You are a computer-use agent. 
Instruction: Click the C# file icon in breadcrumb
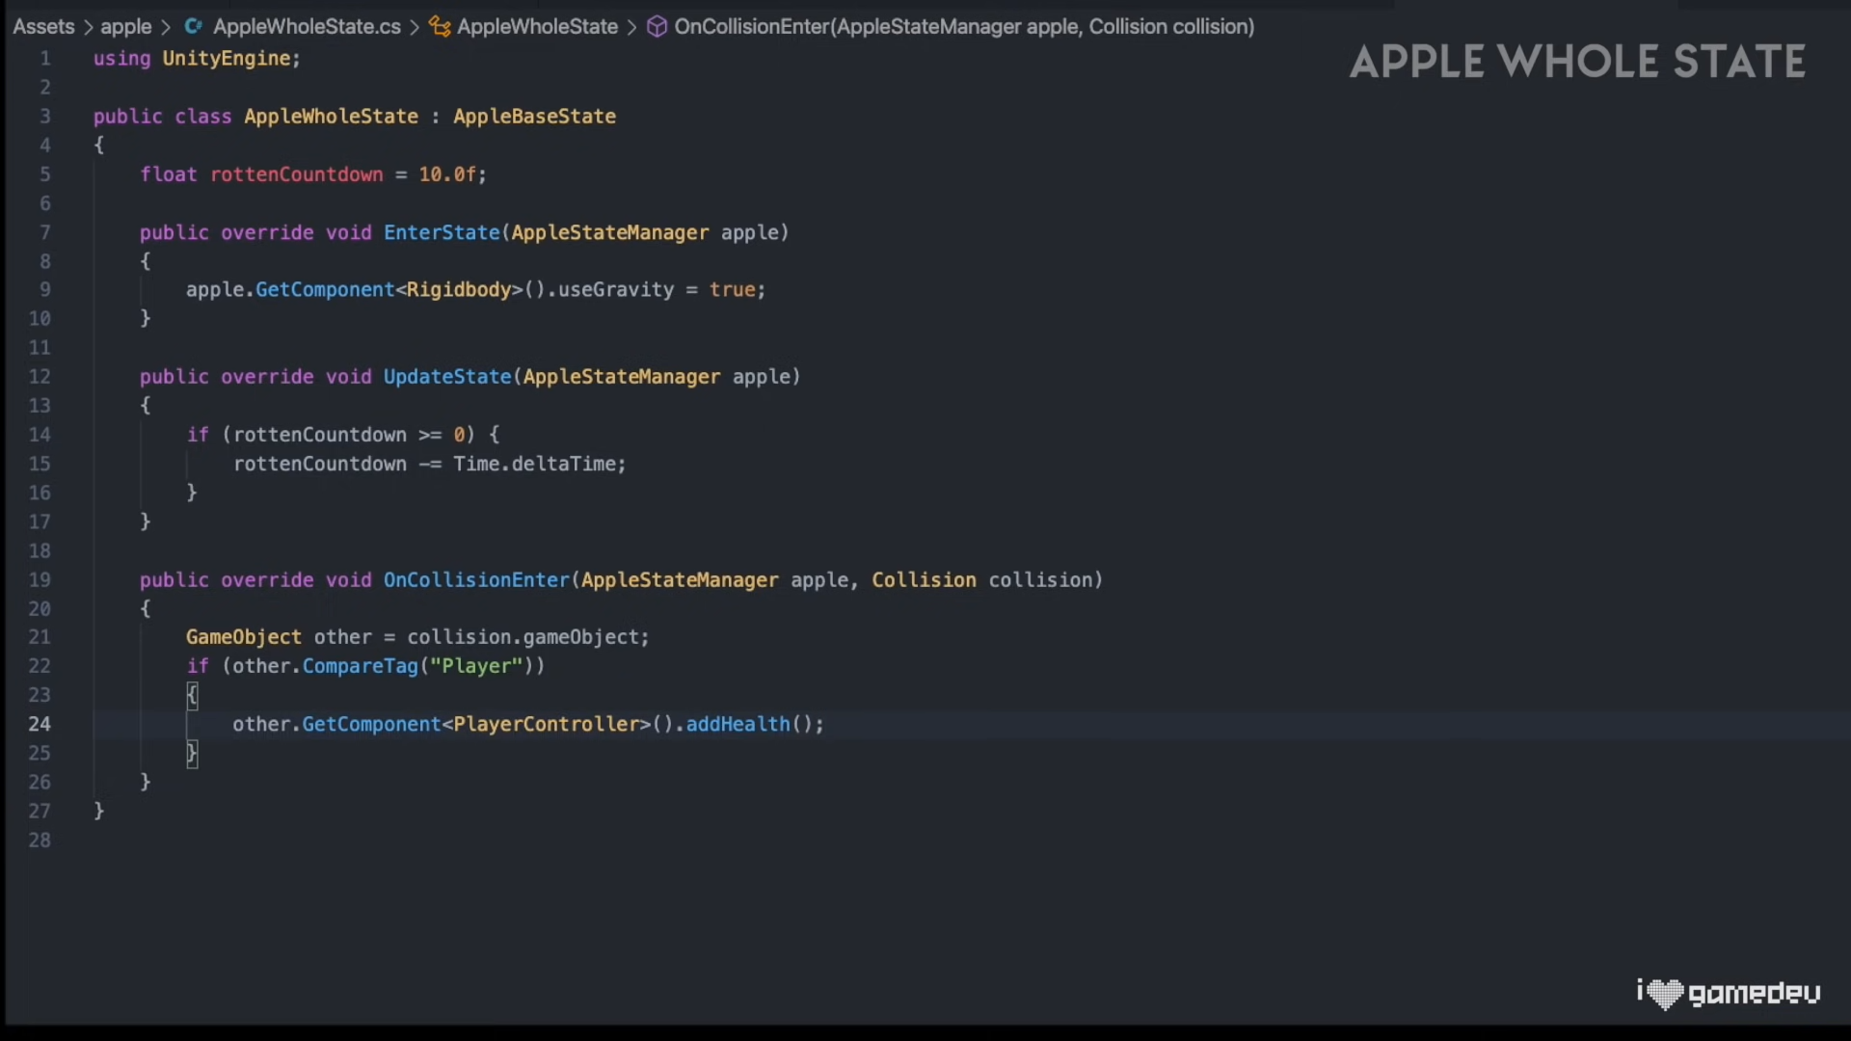(193, 27)
